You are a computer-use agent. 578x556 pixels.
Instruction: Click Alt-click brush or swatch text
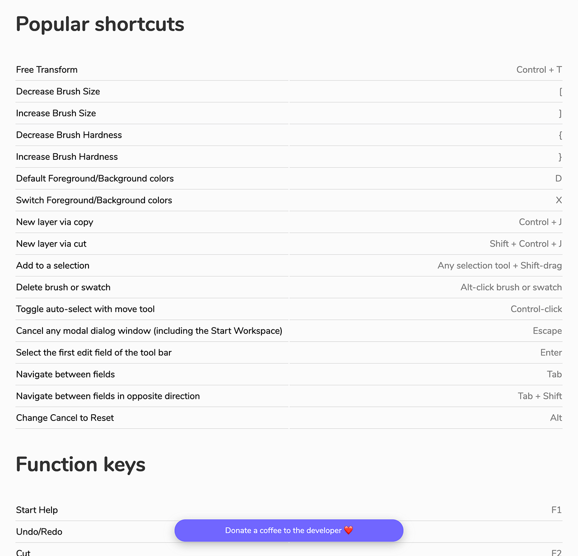click(511, 287)
